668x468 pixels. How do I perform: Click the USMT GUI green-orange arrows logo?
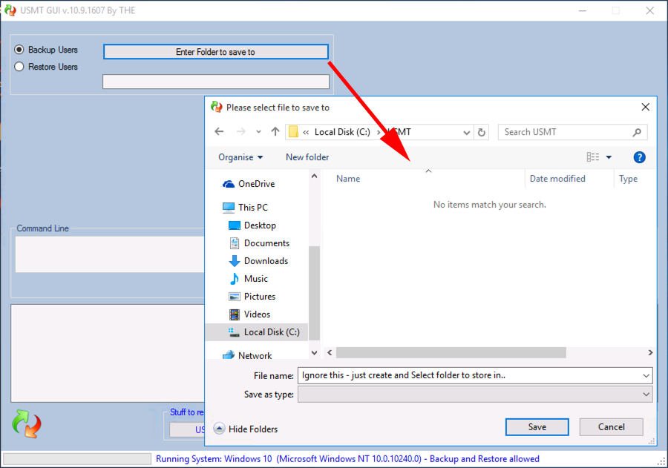pos(27,423)
